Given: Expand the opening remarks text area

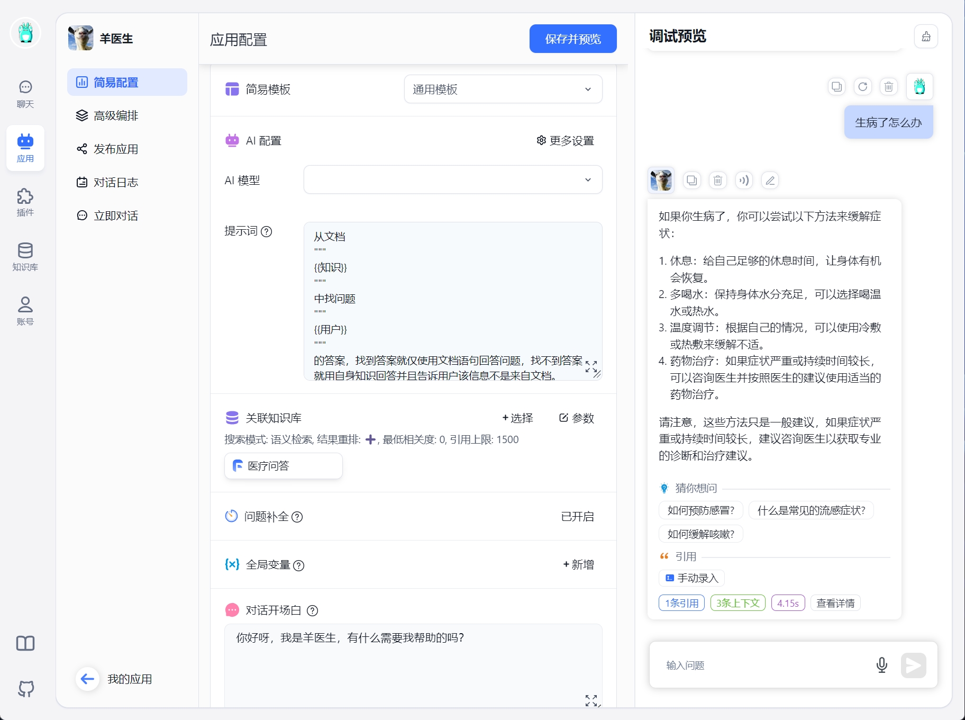Looking at the screenshot, I should (x=591, y=701).
